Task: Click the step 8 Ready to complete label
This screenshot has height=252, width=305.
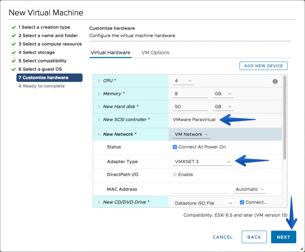Action: coord(41,86)
